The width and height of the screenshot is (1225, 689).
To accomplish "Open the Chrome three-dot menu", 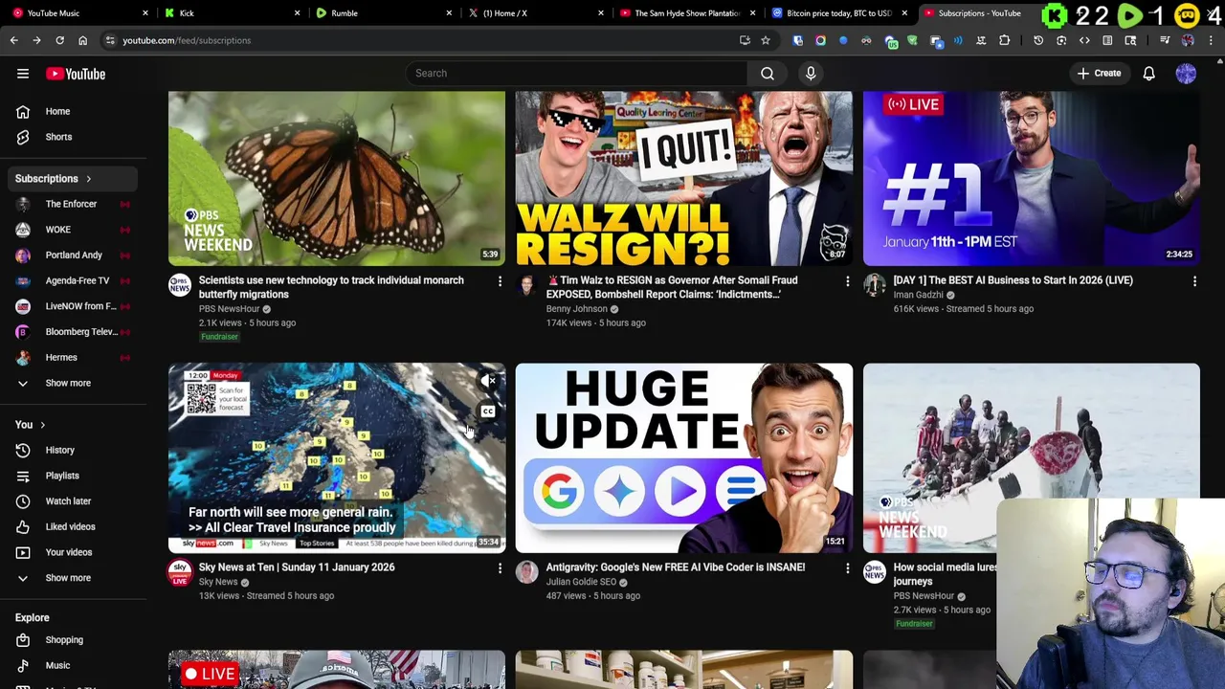I will pos(1211,40).
